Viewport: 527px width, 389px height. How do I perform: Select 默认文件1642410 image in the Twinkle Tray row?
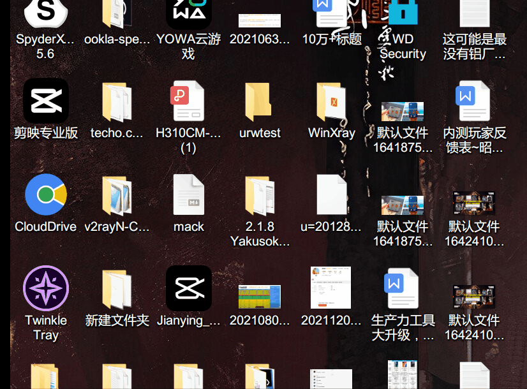474,297
